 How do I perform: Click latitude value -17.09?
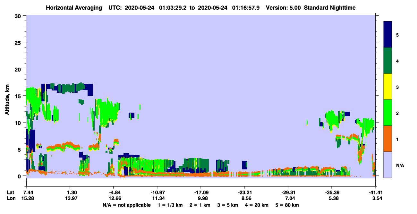(201, 193)
